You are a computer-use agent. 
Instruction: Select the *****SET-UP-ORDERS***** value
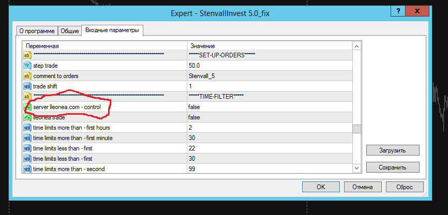222,55
